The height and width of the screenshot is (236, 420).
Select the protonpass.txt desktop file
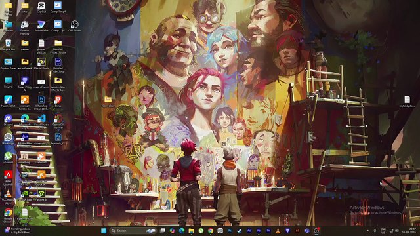(x=41, y=47)
